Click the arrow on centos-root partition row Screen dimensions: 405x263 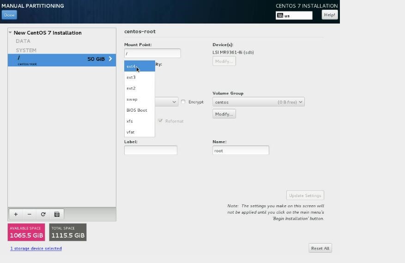tap(110, 59)
